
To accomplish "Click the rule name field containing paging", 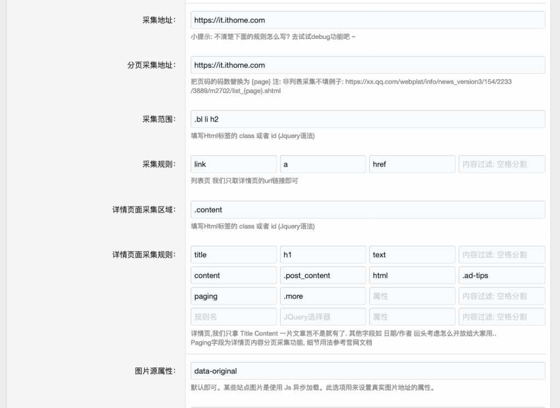I will [234, 296].
